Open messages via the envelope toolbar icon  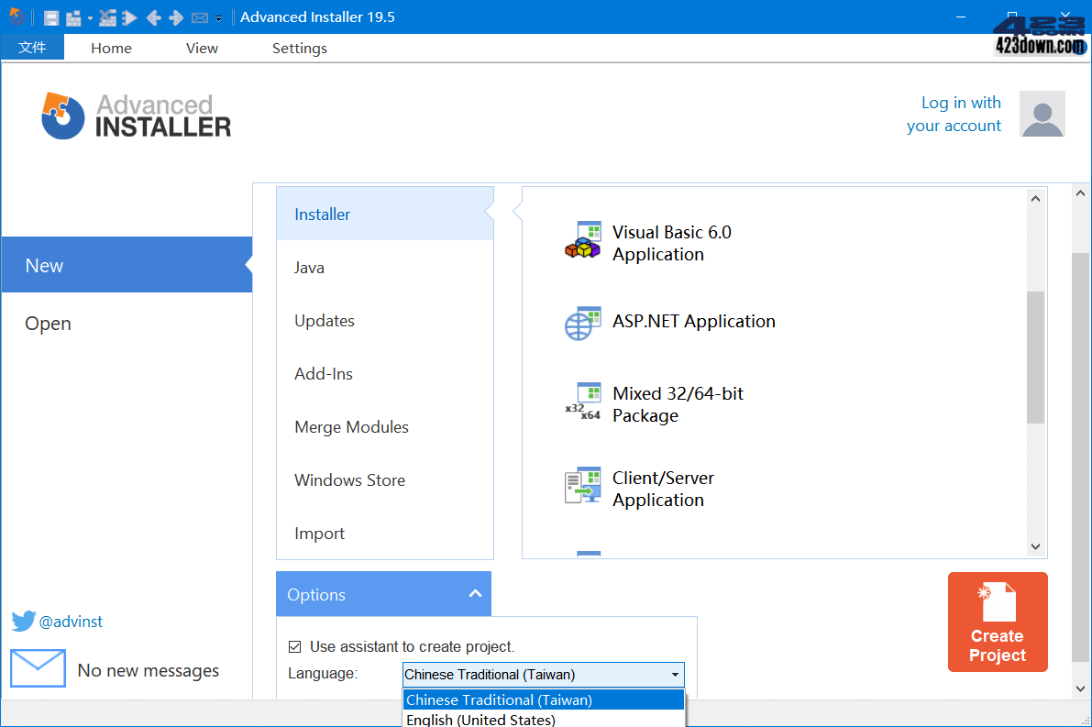click(x=200, y=17)
